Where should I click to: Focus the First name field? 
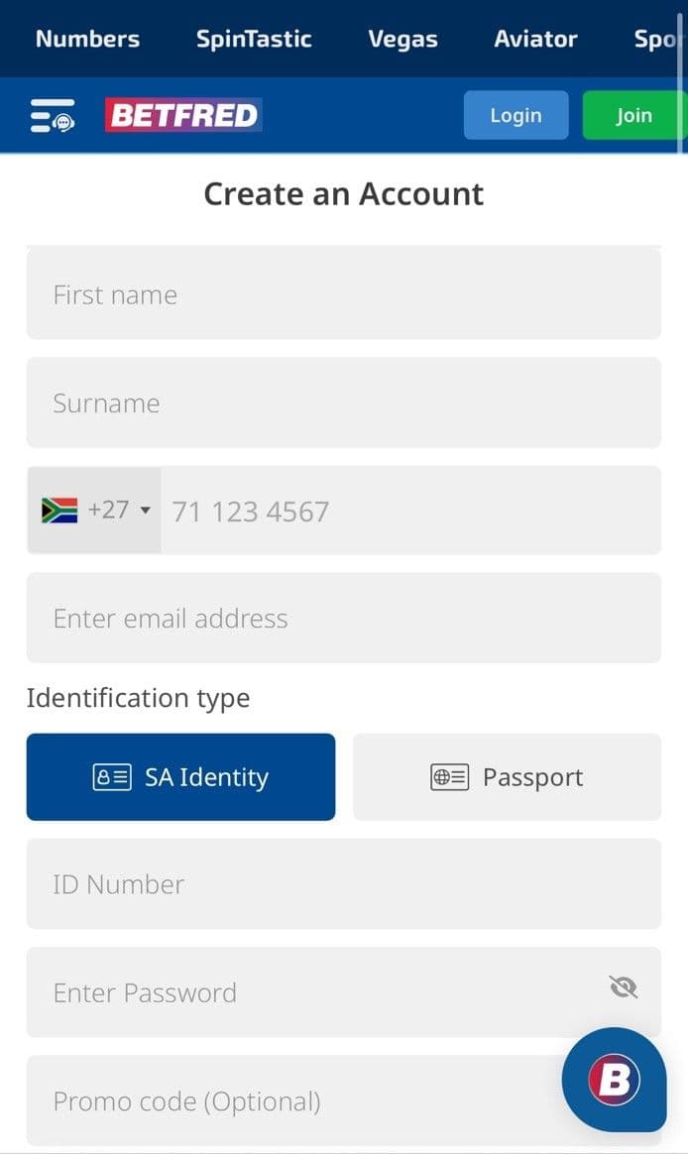point(343,294)
